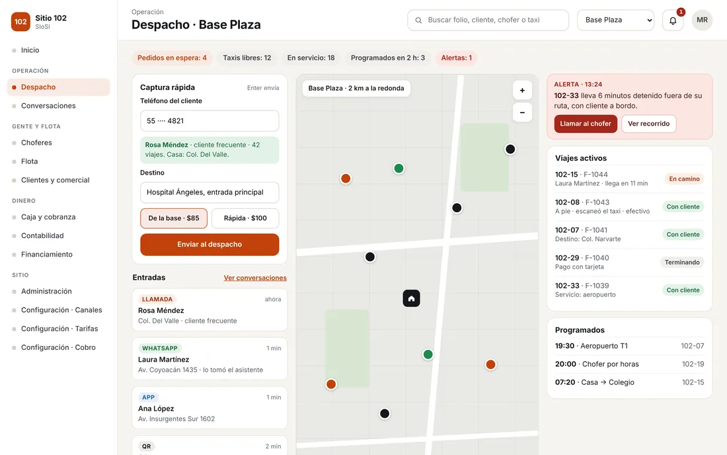Select the orange taxi marker on green block
The width and height of the screenshot is (727, 455).
coord(331,384)
